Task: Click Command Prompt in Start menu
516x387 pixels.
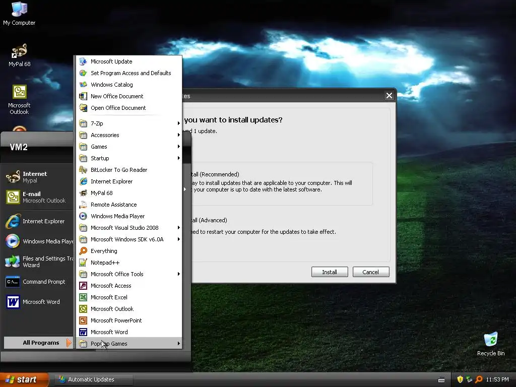Action: 38,282
